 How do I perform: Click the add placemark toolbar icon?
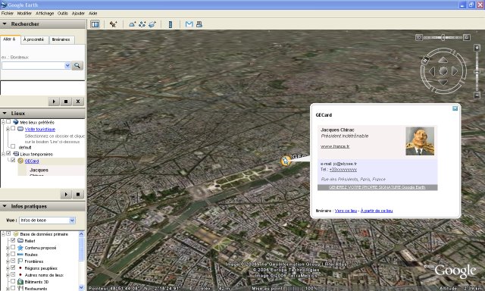(113, 24)
